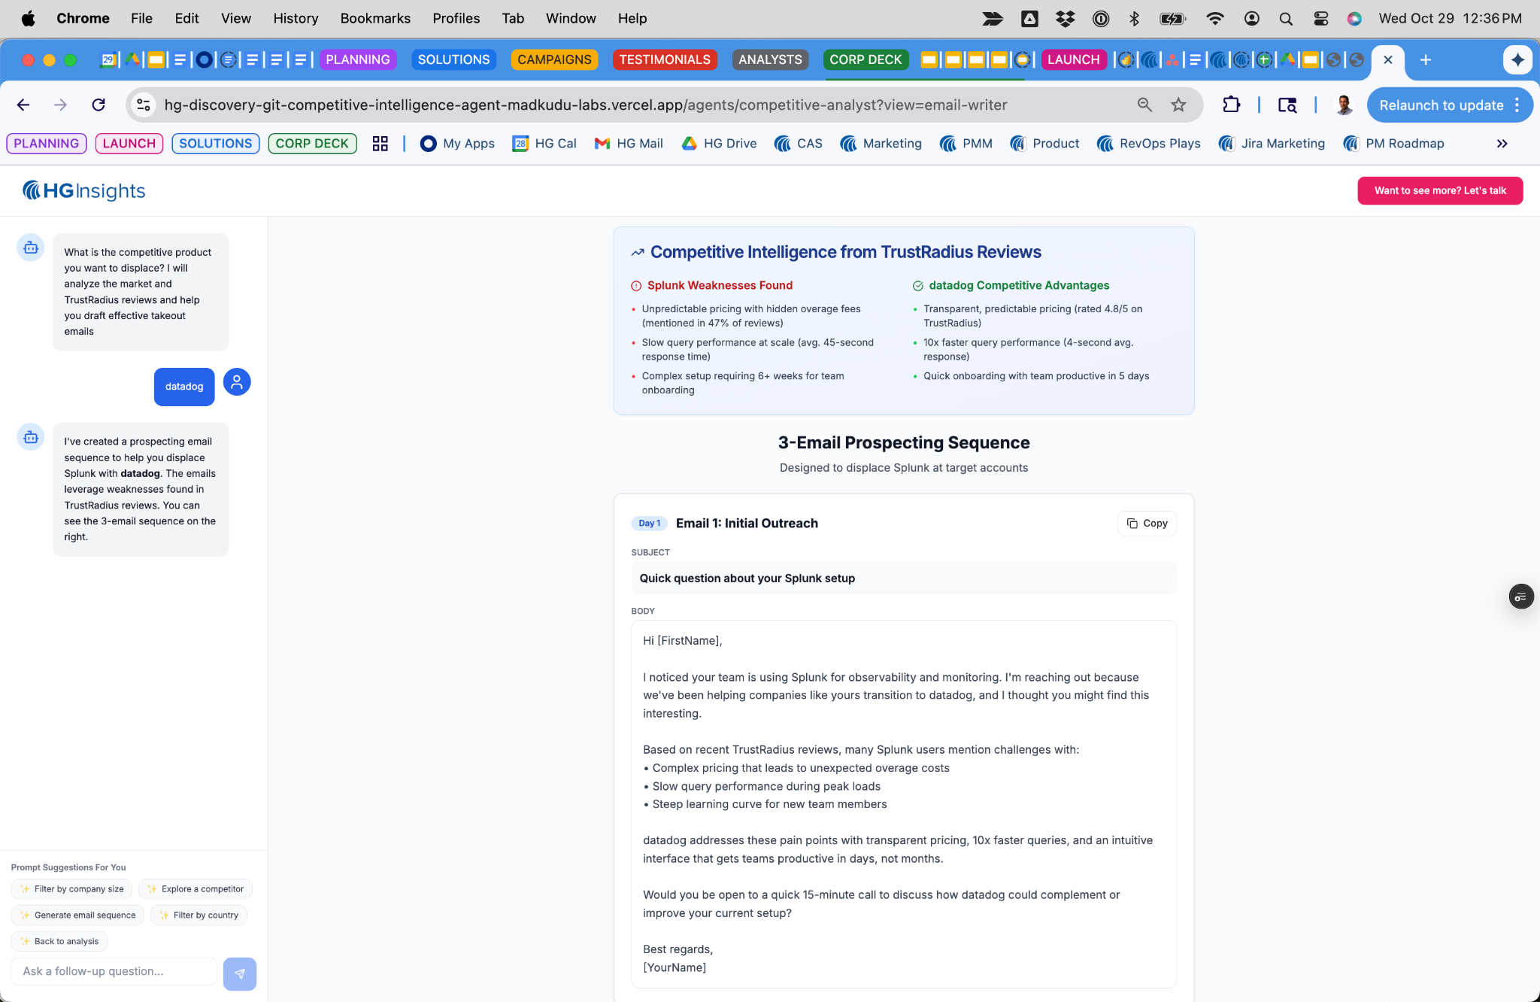
Task: Choose the Filter by company size suggestion
Action: [x=72, y=889]
